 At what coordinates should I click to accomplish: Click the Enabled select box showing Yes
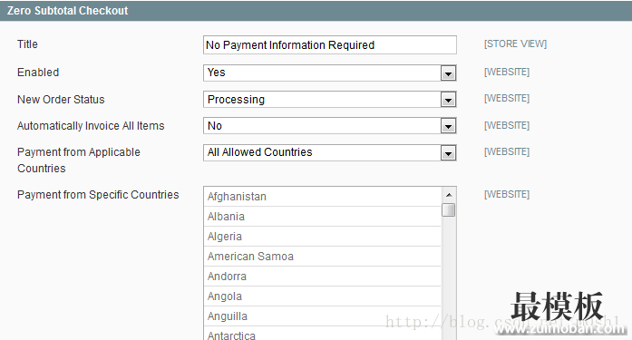(330, 73)
